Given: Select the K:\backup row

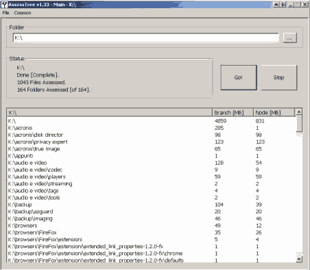Looking at the screenshot, I should (x=151, y=204).
